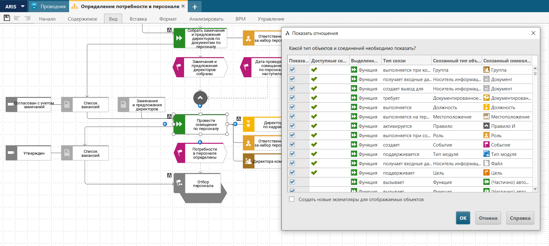This screenshot has width=549, height=246.
Task: Click the Redo arrow icon
Action: tap(27, 18)
